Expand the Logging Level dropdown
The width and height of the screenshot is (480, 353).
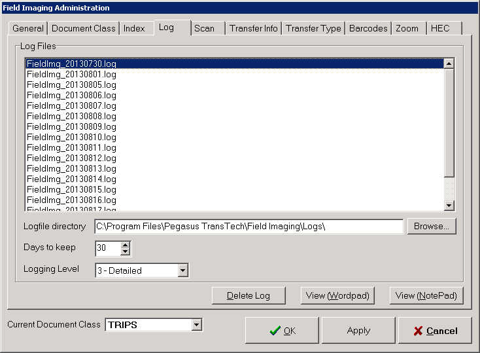click(x=183, y=270)
